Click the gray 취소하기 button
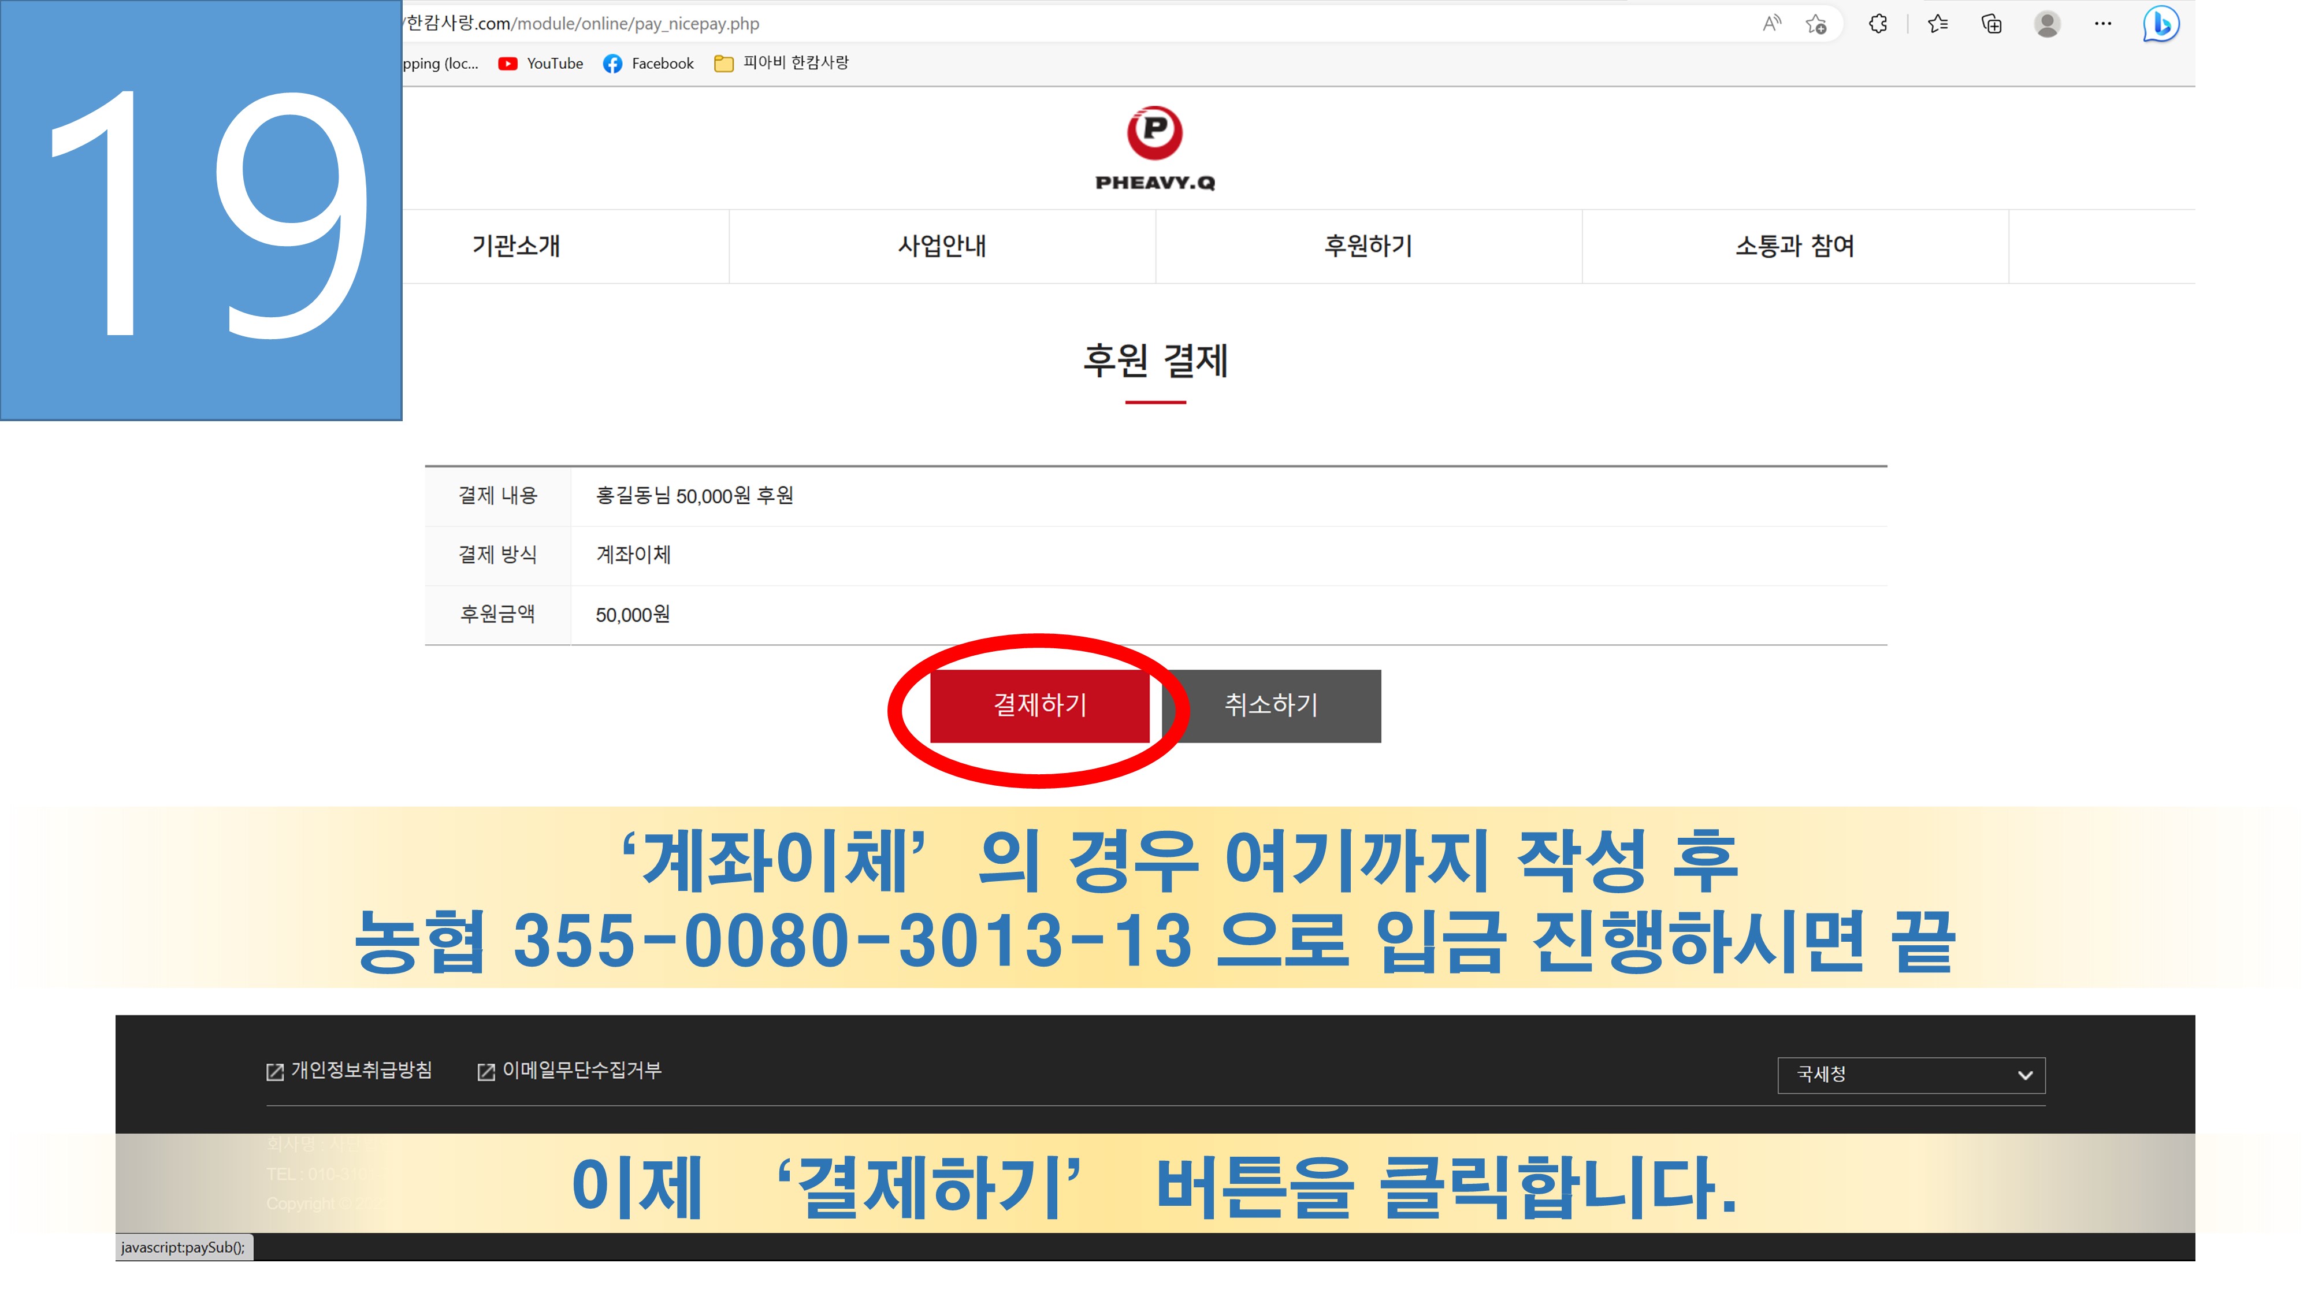This screenshot has width=2311, height=1300. [x=1271, y=705]
